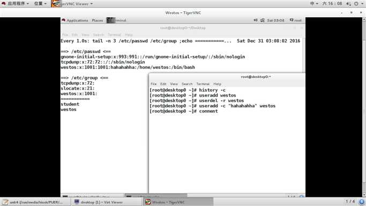Click the tcpdump passwd entry line

[103, 62]
